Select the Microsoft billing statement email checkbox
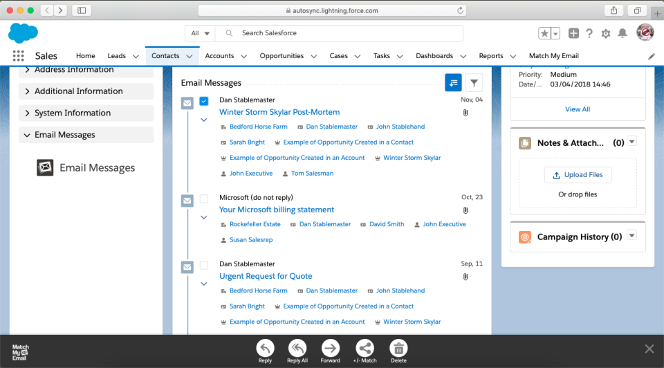The width and height of the screenshot is (664, 368). point(204,199)
